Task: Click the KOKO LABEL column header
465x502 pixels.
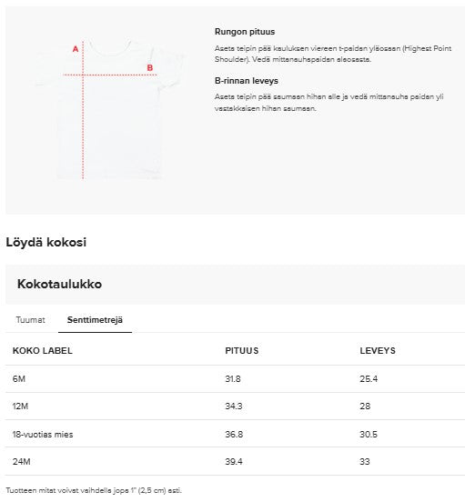Action: [x=42, y=350]
